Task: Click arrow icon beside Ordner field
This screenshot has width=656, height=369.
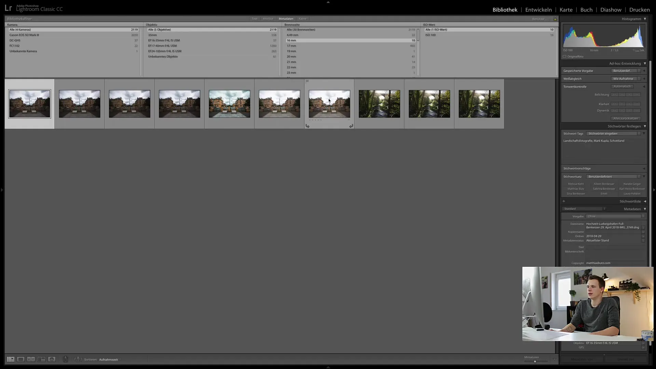Action: coord(643,236)
